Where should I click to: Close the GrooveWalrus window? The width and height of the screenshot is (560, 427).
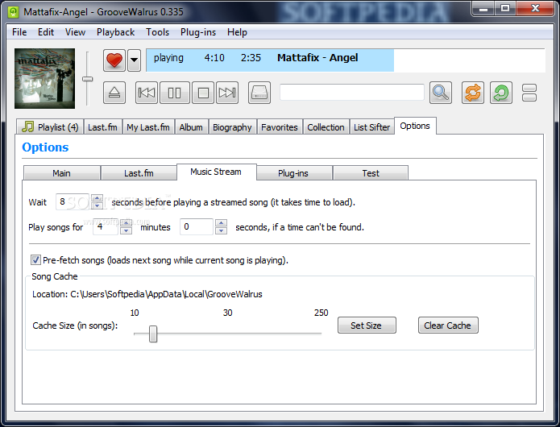coord(535,9)
